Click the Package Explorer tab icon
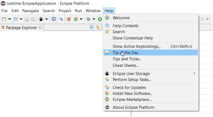213x117 pixels. 3,28
